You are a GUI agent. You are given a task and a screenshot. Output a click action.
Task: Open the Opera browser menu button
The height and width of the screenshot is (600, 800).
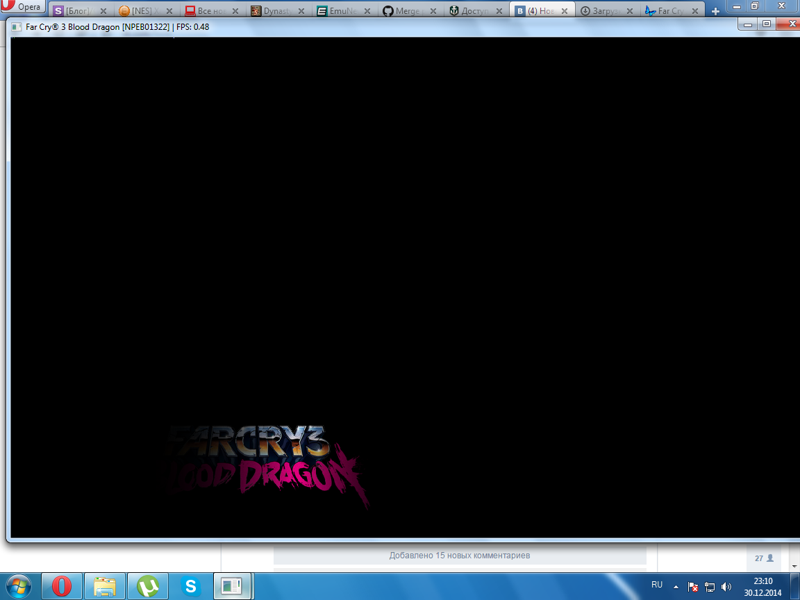point(23,7)
